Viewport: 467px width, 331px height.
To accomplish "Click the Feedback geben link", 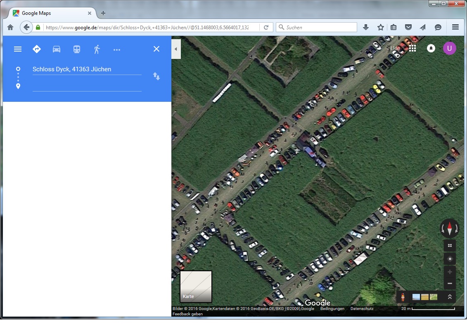I will pos(187,314).
